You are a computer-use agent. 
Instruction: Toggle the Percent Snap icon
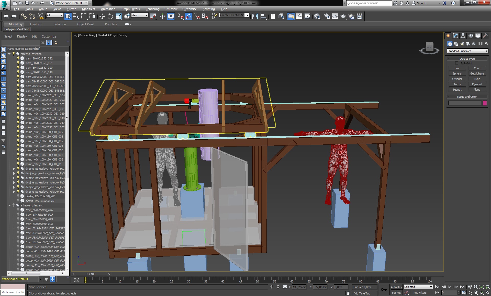click(x=197, y=16)
